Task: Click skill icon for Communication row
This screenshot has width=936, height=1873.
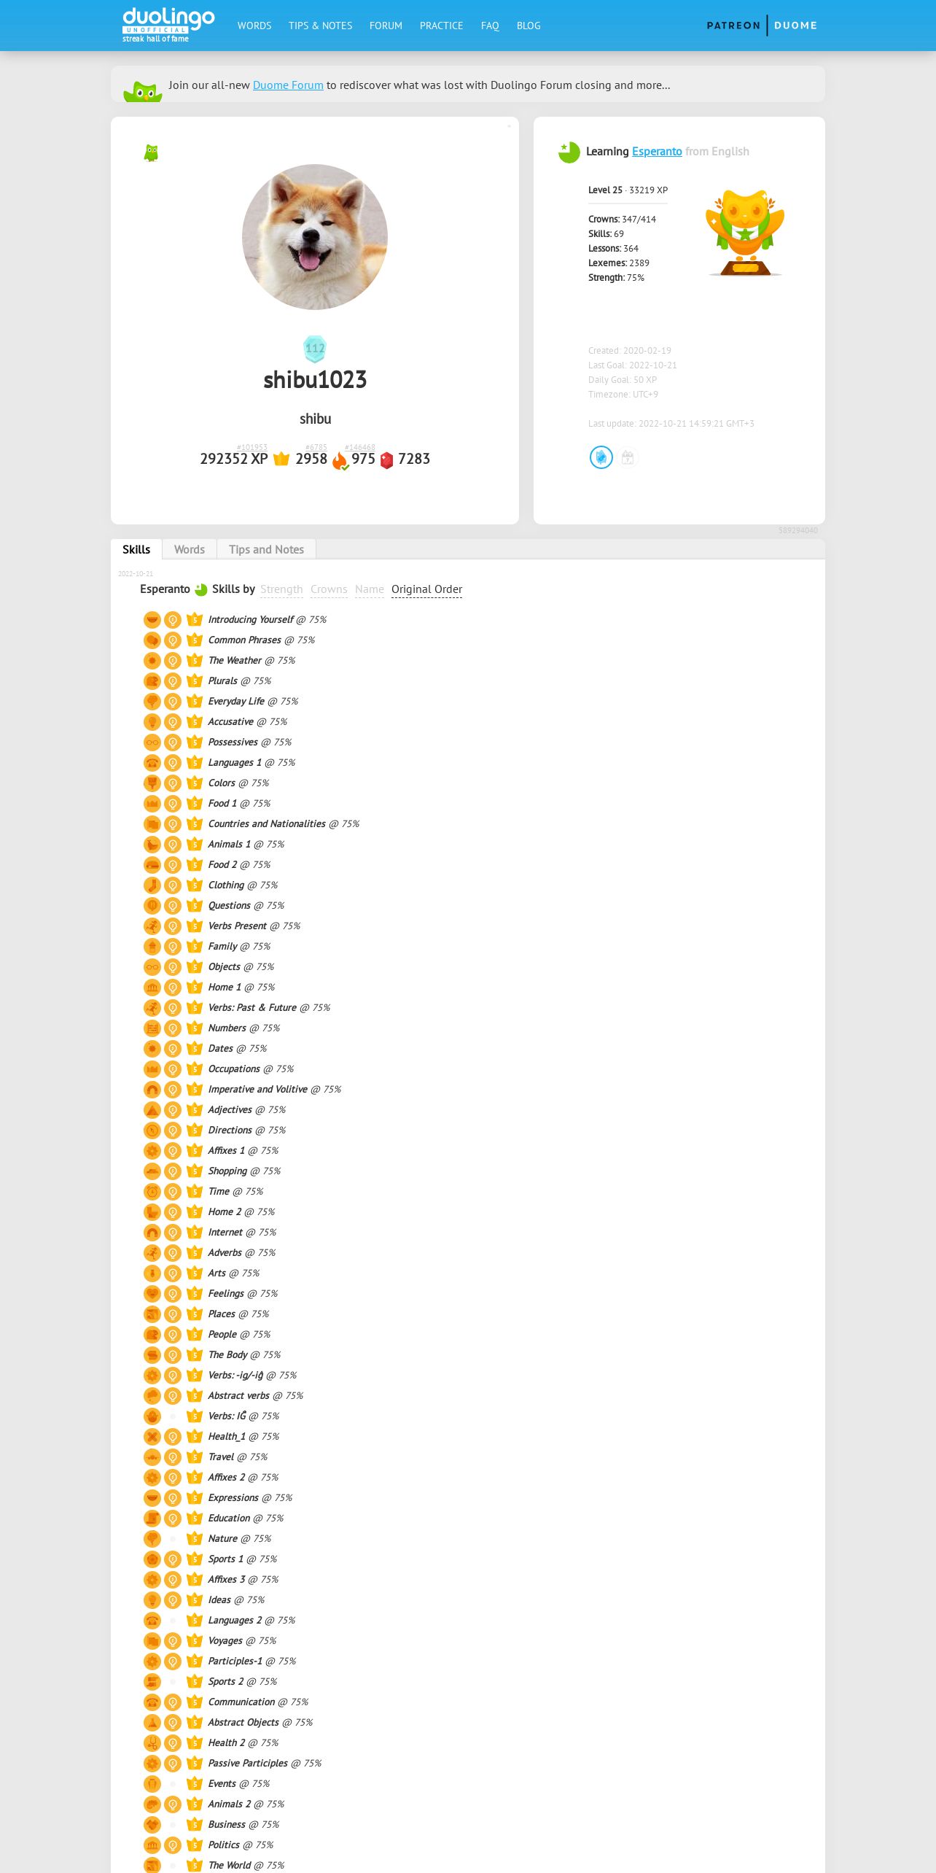Action: click(152, 1702)
